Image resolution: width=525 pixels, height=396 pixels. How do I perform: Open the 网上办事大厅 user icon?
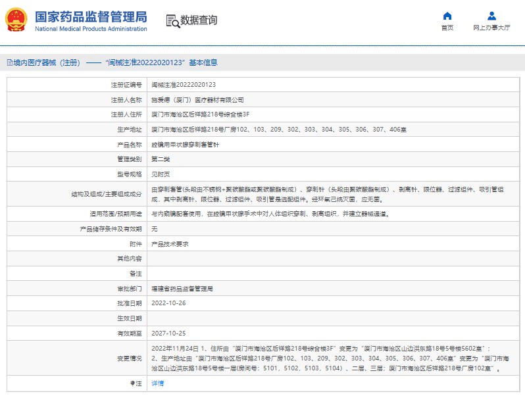491,16
